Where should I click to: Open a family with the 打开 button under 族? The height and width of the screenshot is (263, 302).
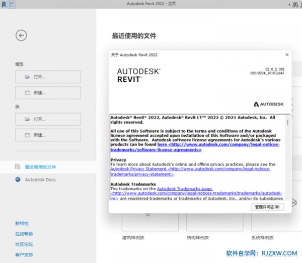(48, 119)
